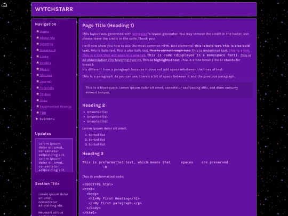
Task: Click the star icon beside Journal
Action: click(x=38, y=82)
